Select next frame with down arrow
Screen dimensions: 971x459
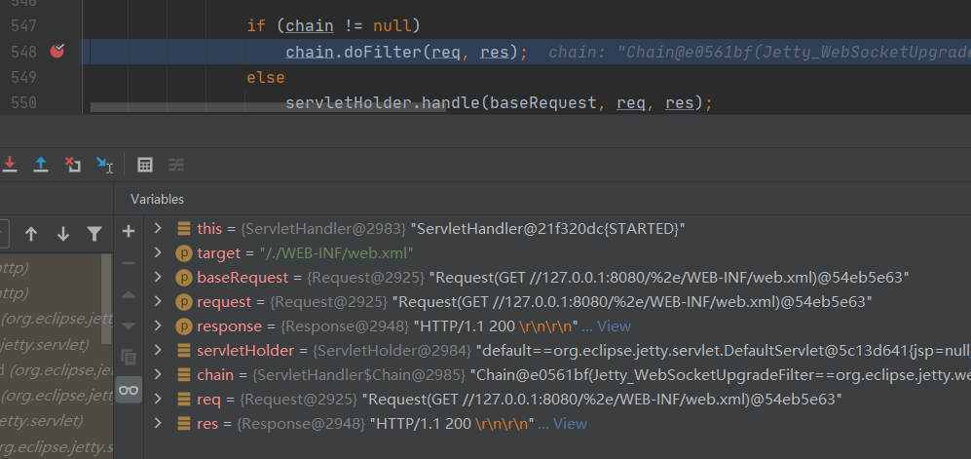(x=63, y=234)
